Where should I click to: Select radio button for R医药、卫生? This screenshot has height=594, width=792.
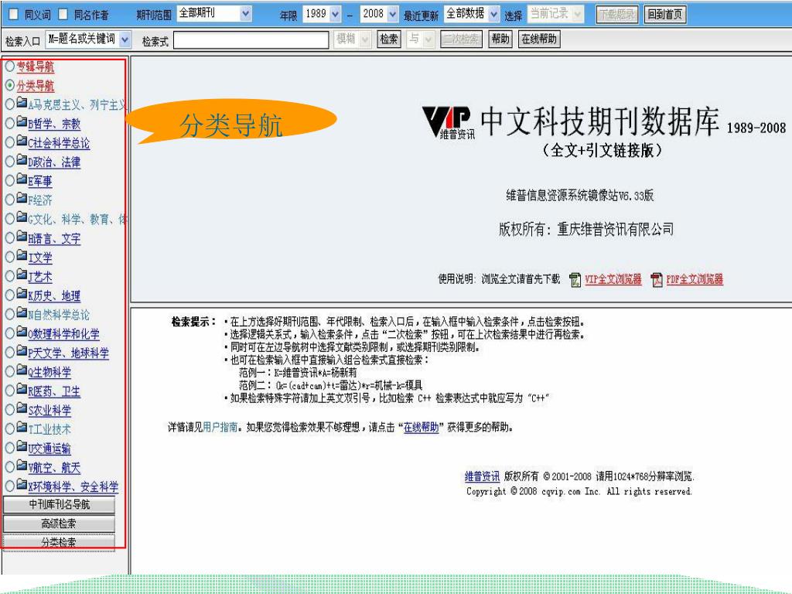pyautogui.click(x=9, y=391)
